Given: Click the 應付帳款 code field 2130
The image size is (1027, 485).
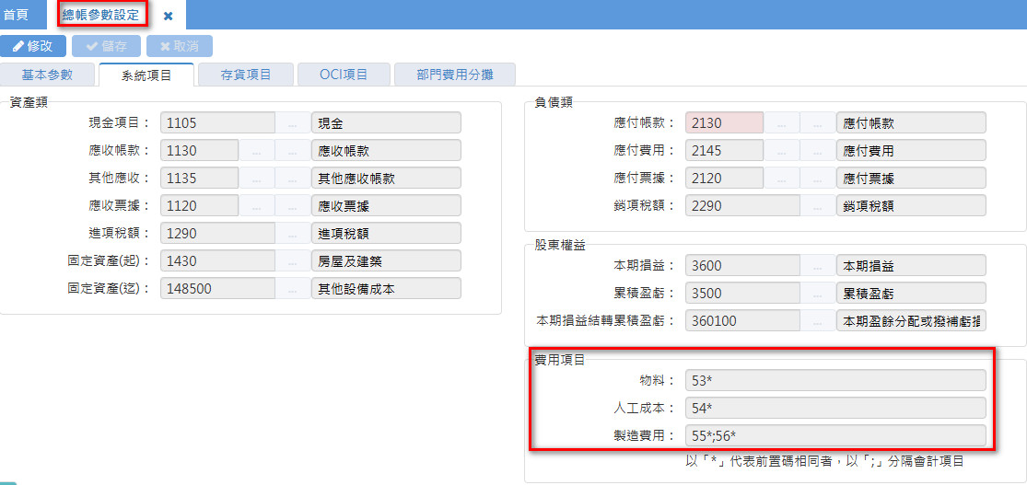Looking at the screenshot, I should pos(724,123).
